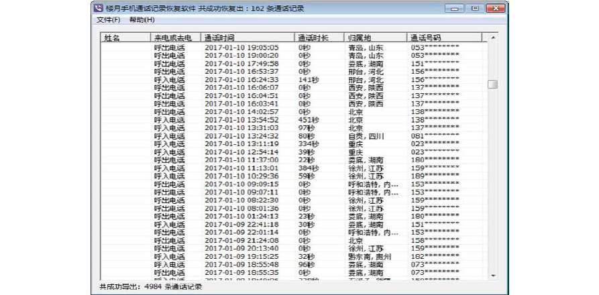Minimize the call log recovery window

pyautogui.click(x=455, y=8)
